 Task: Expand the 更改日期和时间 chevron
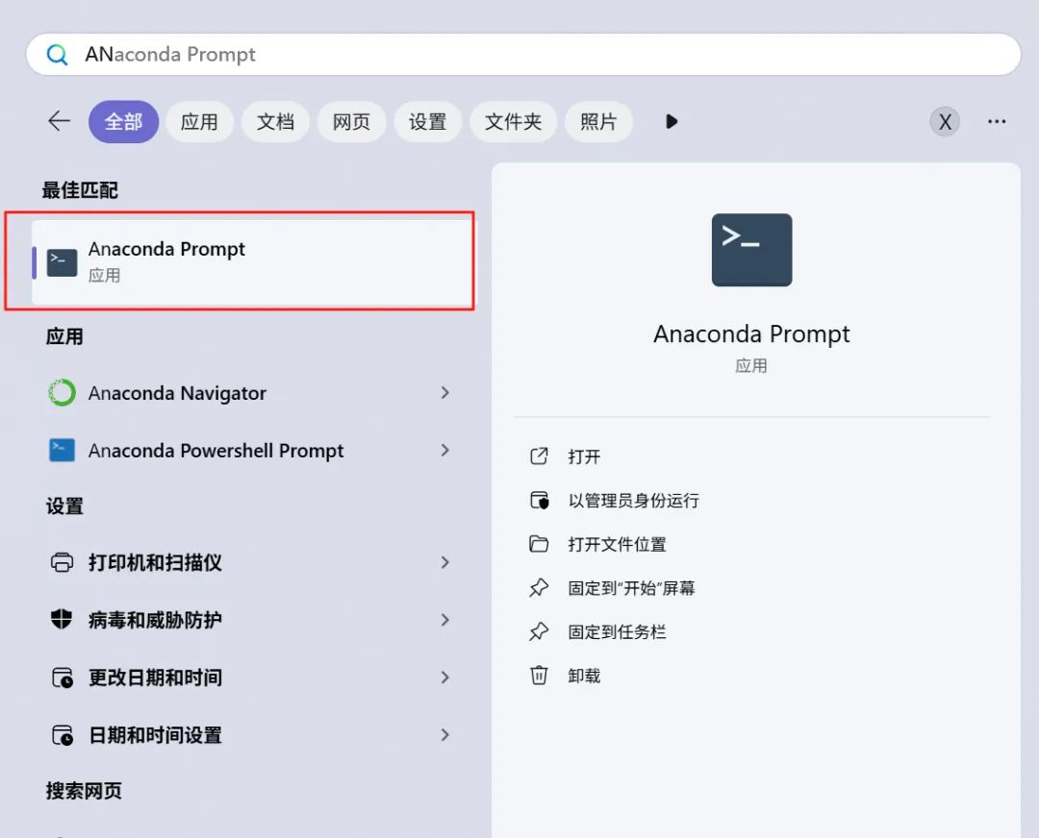(x=444, y=678)
